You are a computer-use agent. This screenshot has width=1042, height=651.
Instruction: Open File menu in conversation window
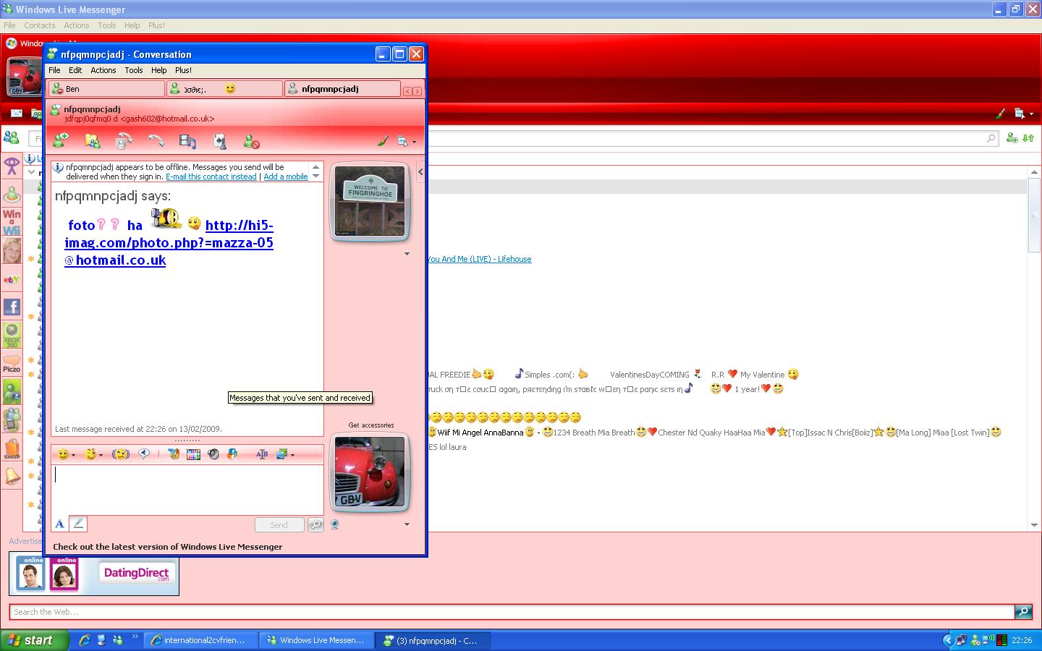click(54, 70)
